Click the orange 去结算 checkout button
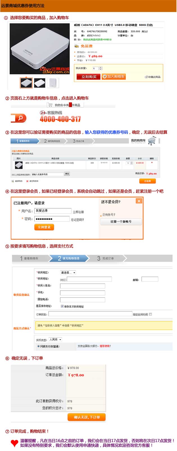The height and width of the screenshot is (451, 177). [147, 181]
